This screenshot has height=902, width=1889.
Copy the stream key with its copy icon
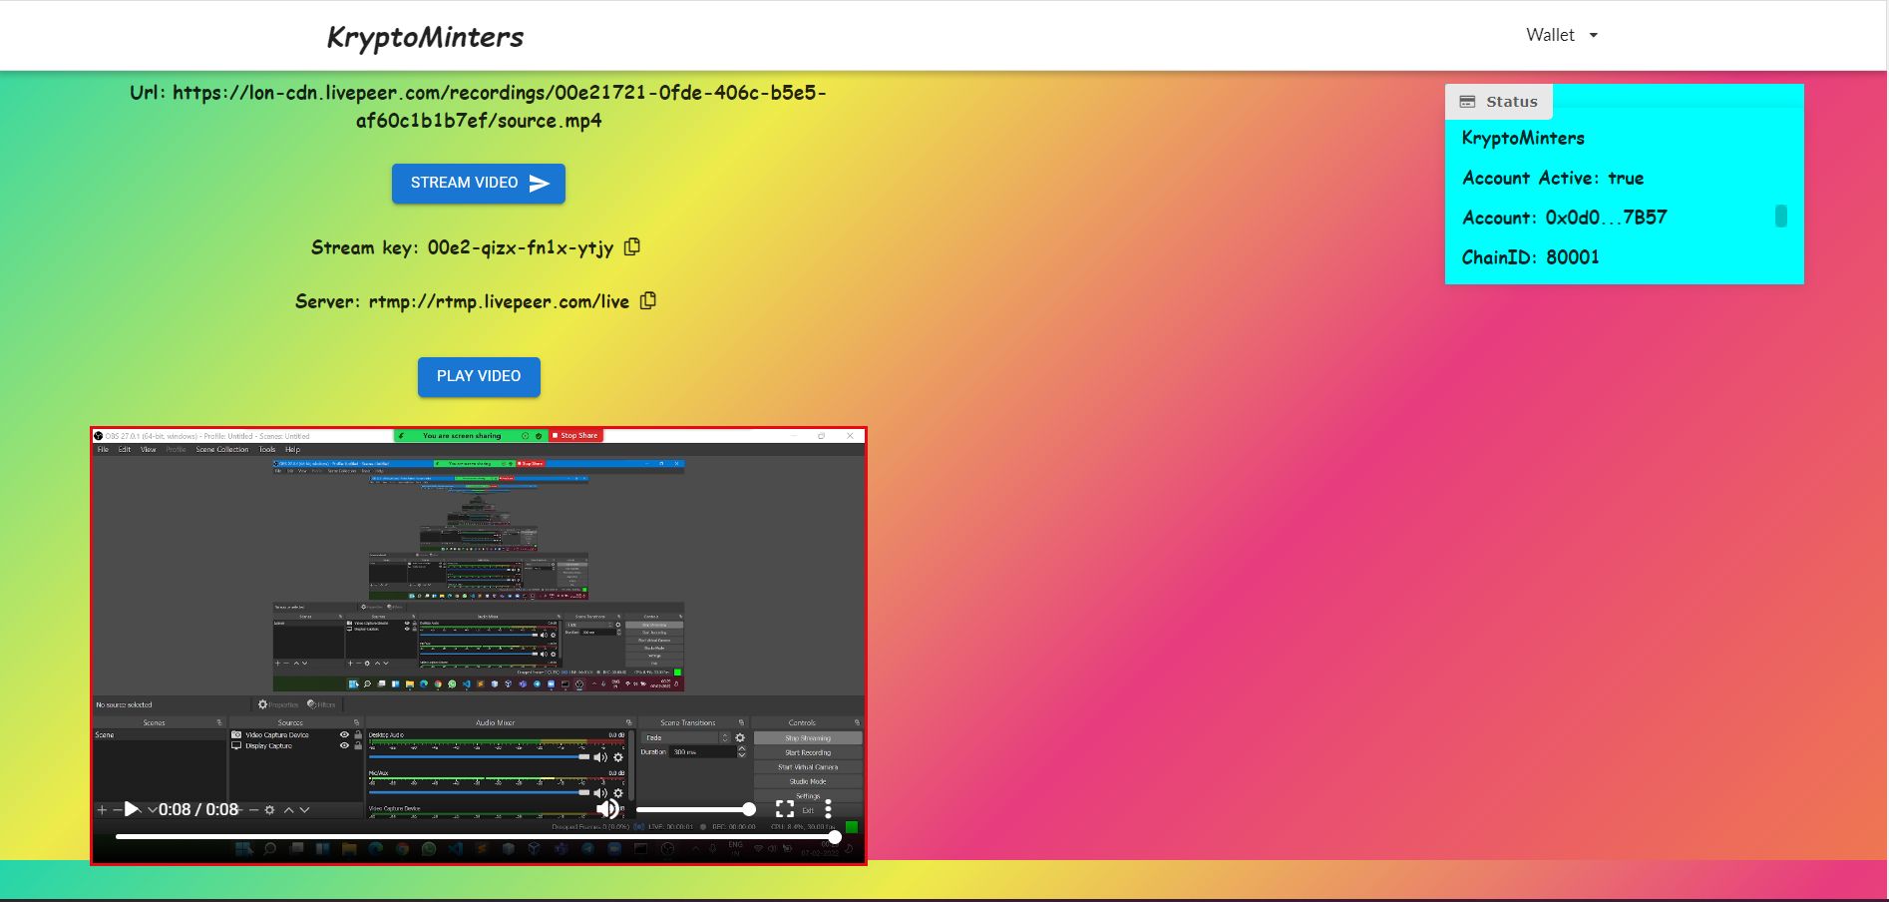pos(632,246)
